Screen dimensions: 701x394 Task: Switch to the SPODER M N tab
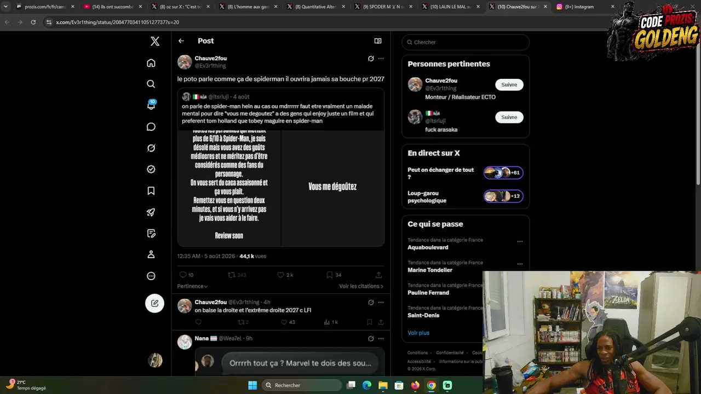[x=384, y=7]
